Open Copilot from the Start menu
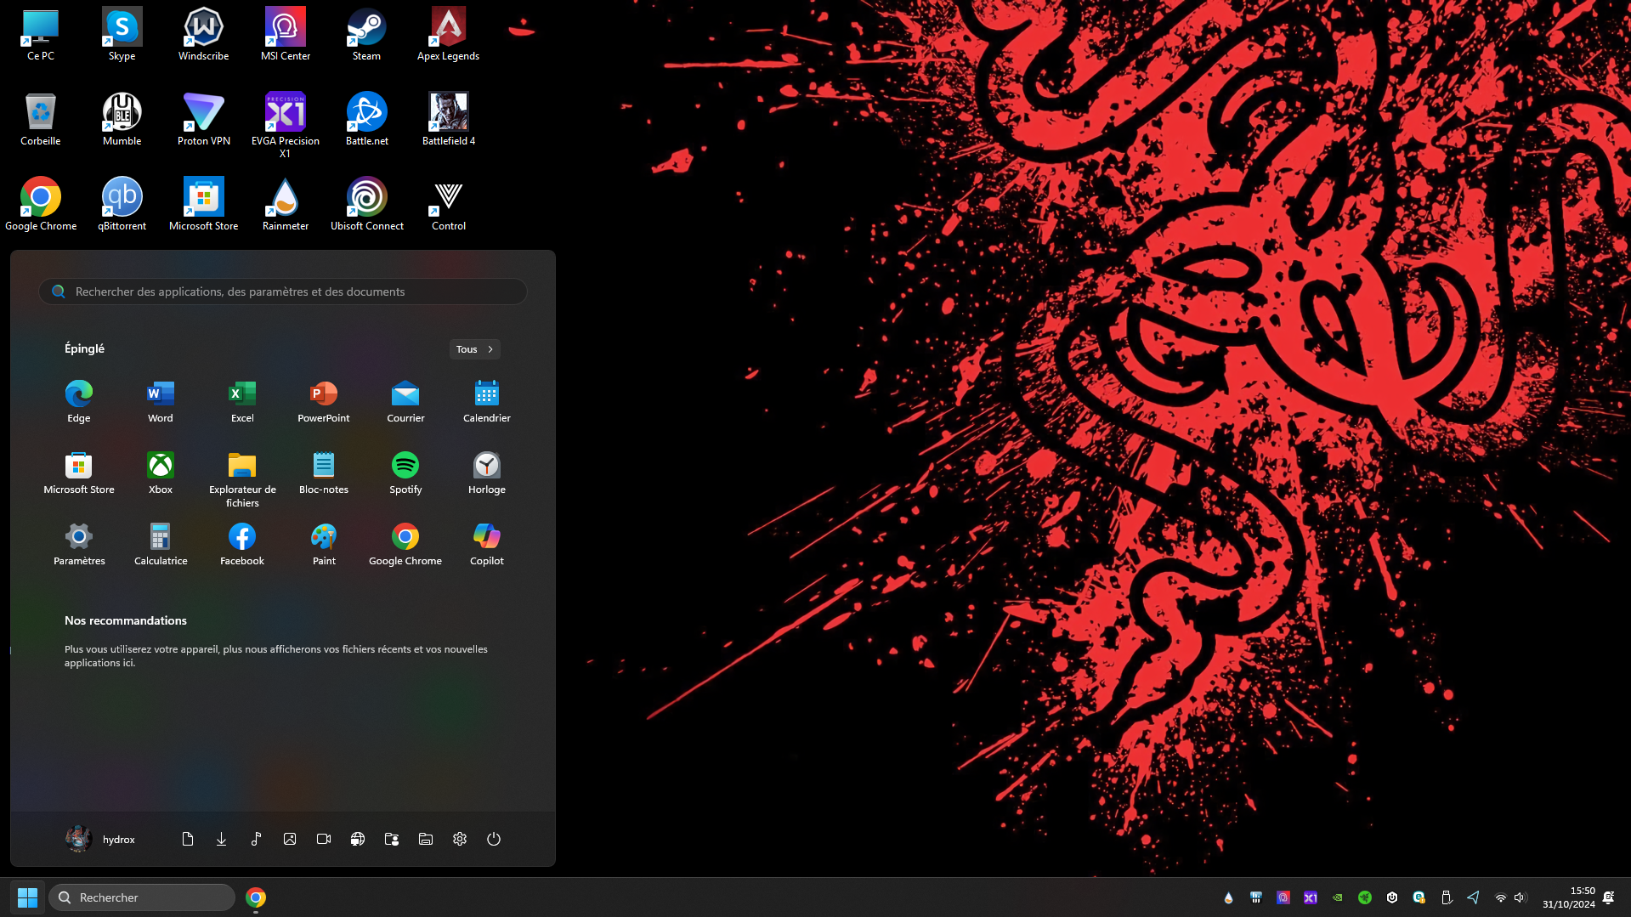 487,544
